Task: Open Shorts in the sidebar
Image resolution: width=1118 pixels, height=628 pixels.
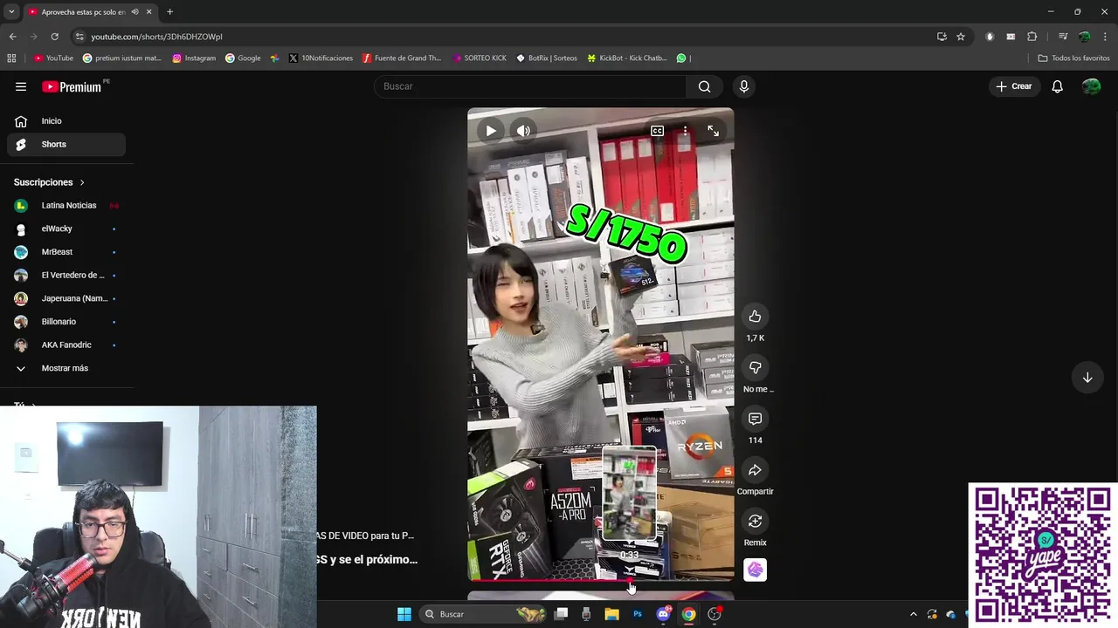Action: click(66, 144)
